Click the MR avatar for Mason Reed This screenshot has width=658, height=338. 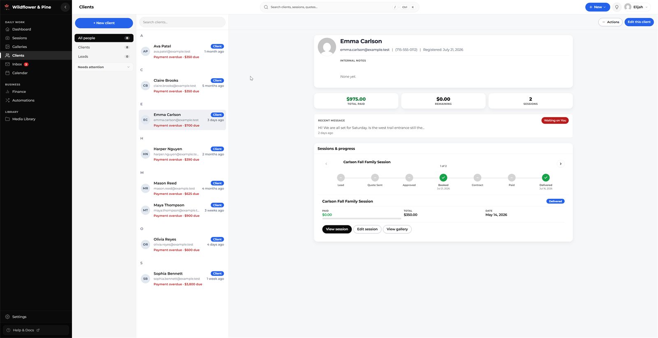[145, 188]
